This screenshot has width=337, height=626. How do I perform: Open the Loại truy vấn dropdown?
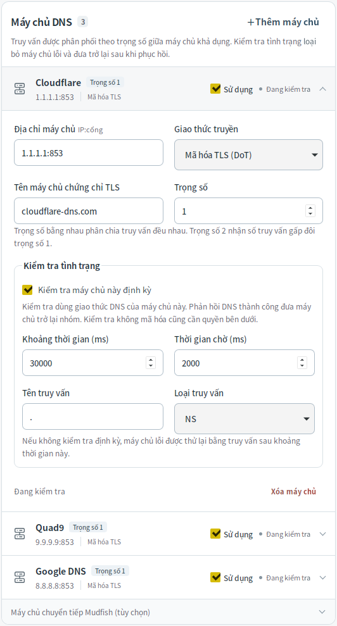point(245,419)
